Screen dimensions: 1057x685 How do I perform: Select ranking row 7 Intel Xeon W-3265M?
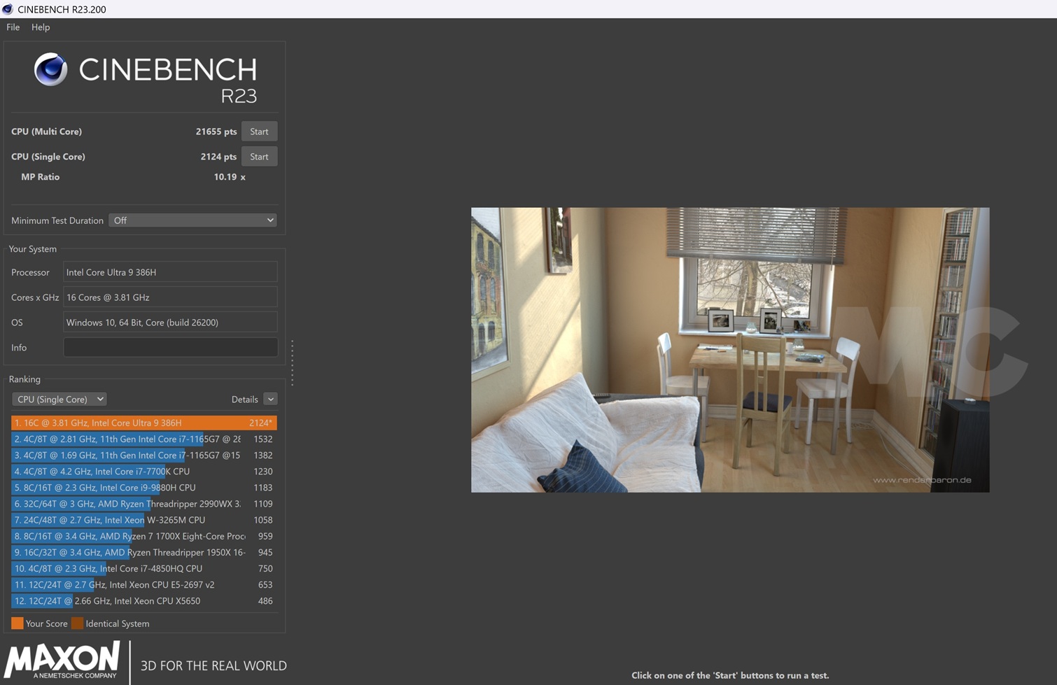tap(144, 520)
